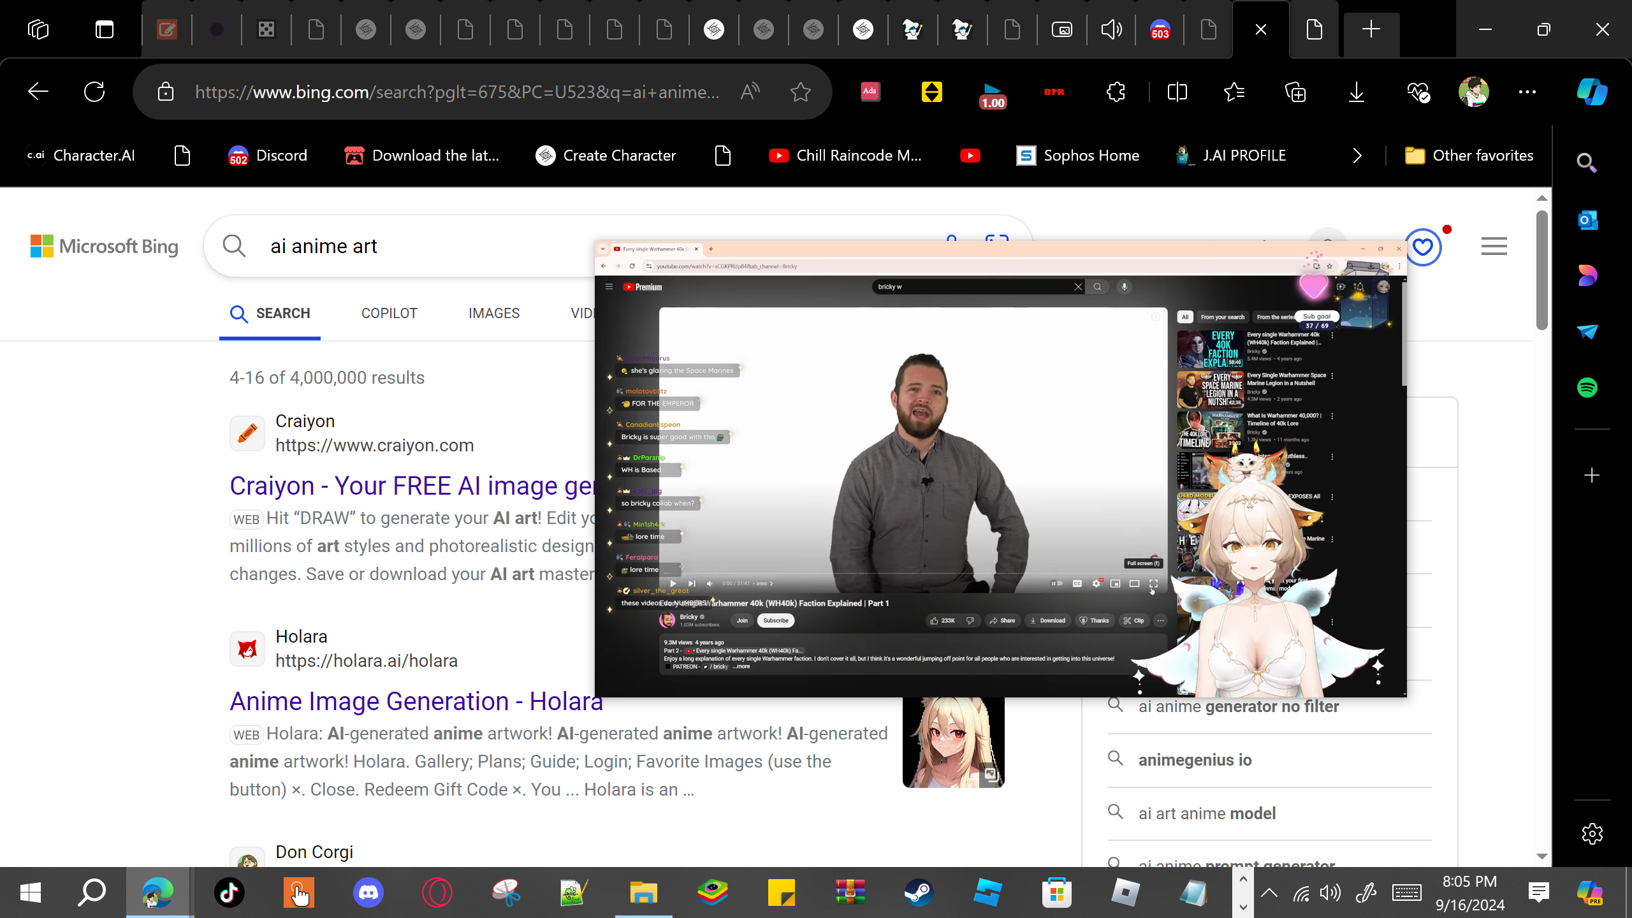
Task: Open the Downloads icon
Action: 1357,92
